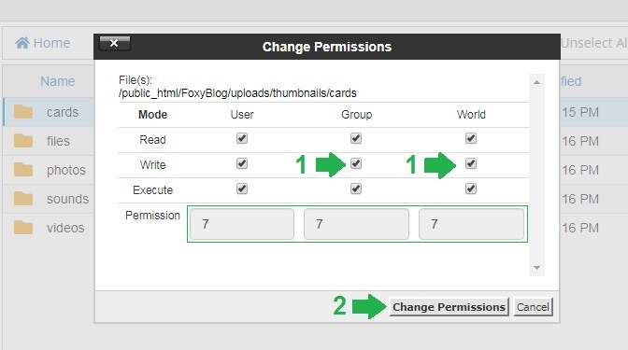Image resolution: width=628 pixels, height=350 pixels.
Task: Select the files folder icon
Action: point(23,141)
